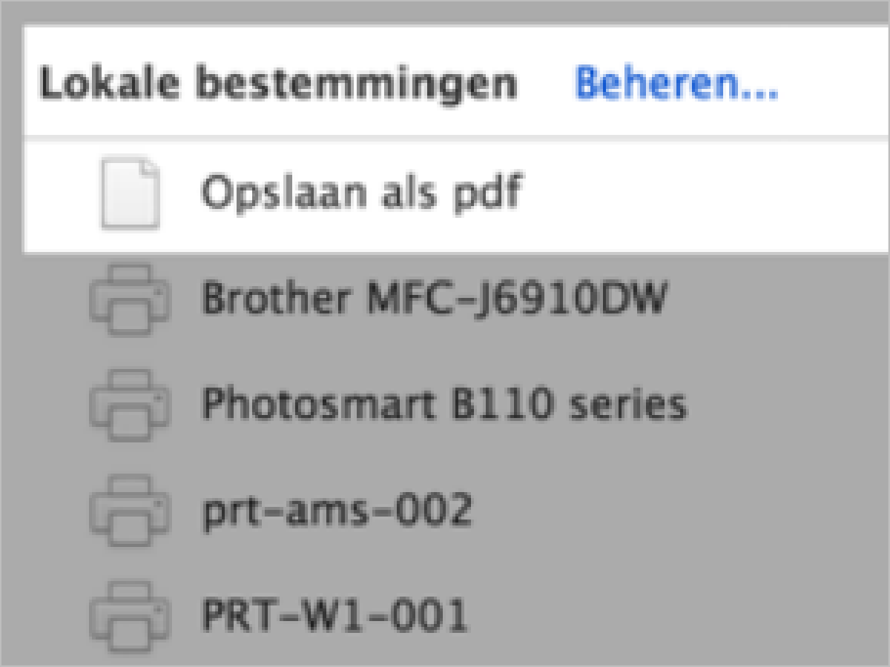Pick the uppercase PRT-W1 printer entry

pyautogui.click(x=334, y=616)
